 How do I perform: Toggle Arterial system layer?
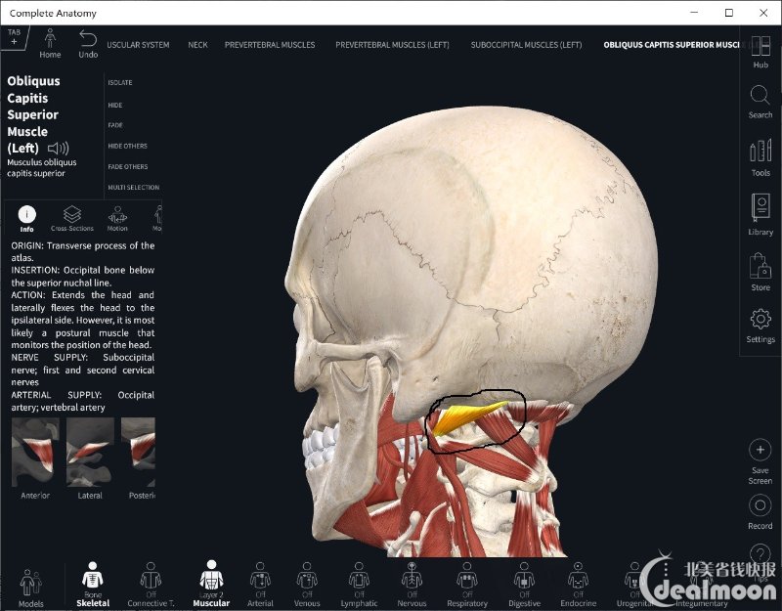click(260, 584)
